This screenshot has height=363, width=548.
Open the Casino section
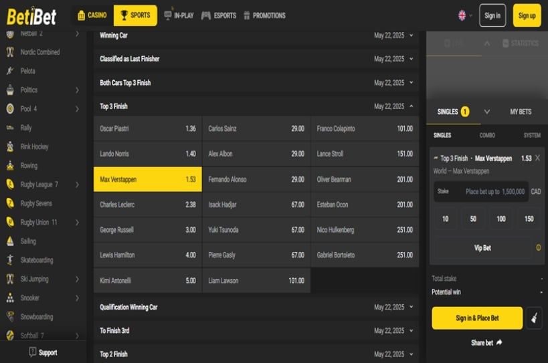(x=92, y=15)
